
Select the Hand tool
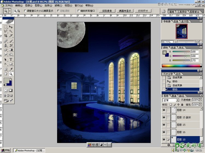point(5,74)
